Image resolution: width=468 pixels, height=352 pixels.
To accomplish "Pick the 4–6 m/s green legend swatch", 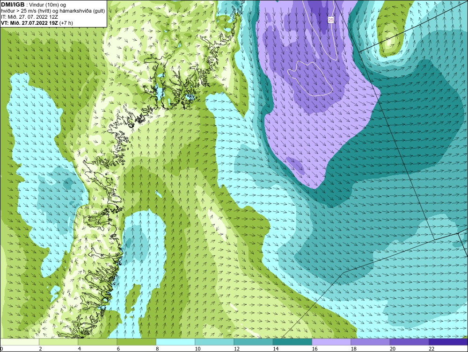I will [98, 342].
